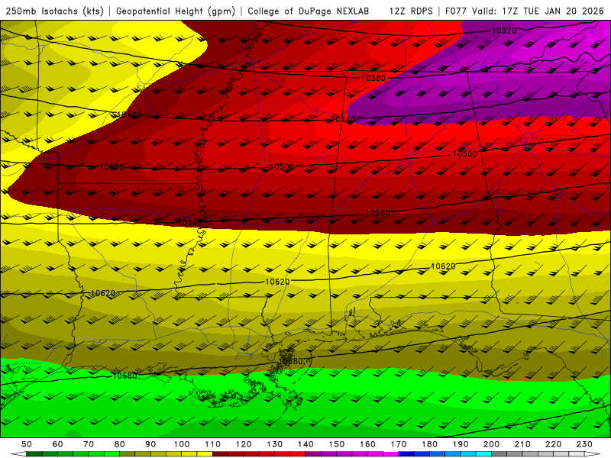Select the 160 kts colorbar label
The width and height of the screenshot is (611, 458).
[x=367, y=444]
